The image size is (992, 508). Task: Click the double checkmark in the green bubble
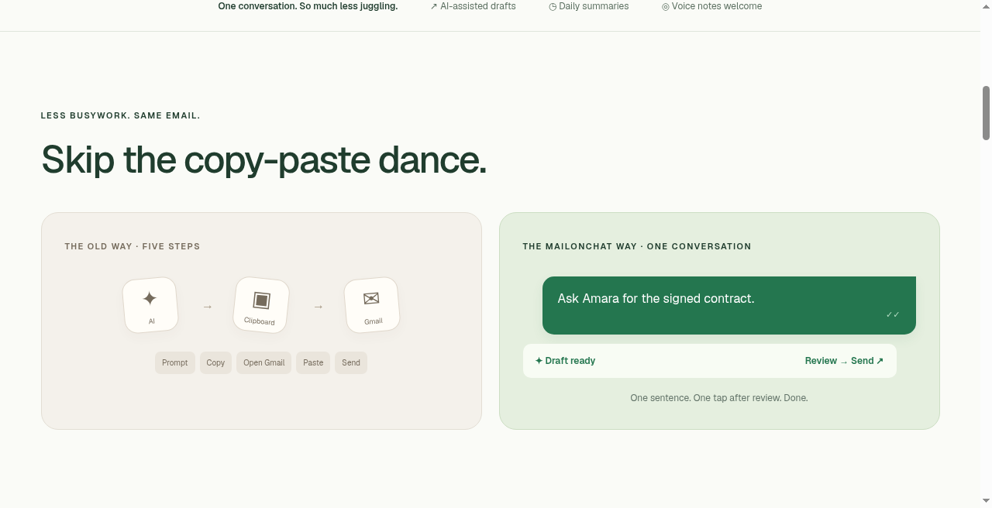pos(893,315)
